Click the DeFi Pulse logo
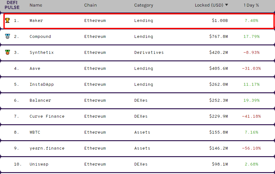The image size is (275, 174). point(12,5)
